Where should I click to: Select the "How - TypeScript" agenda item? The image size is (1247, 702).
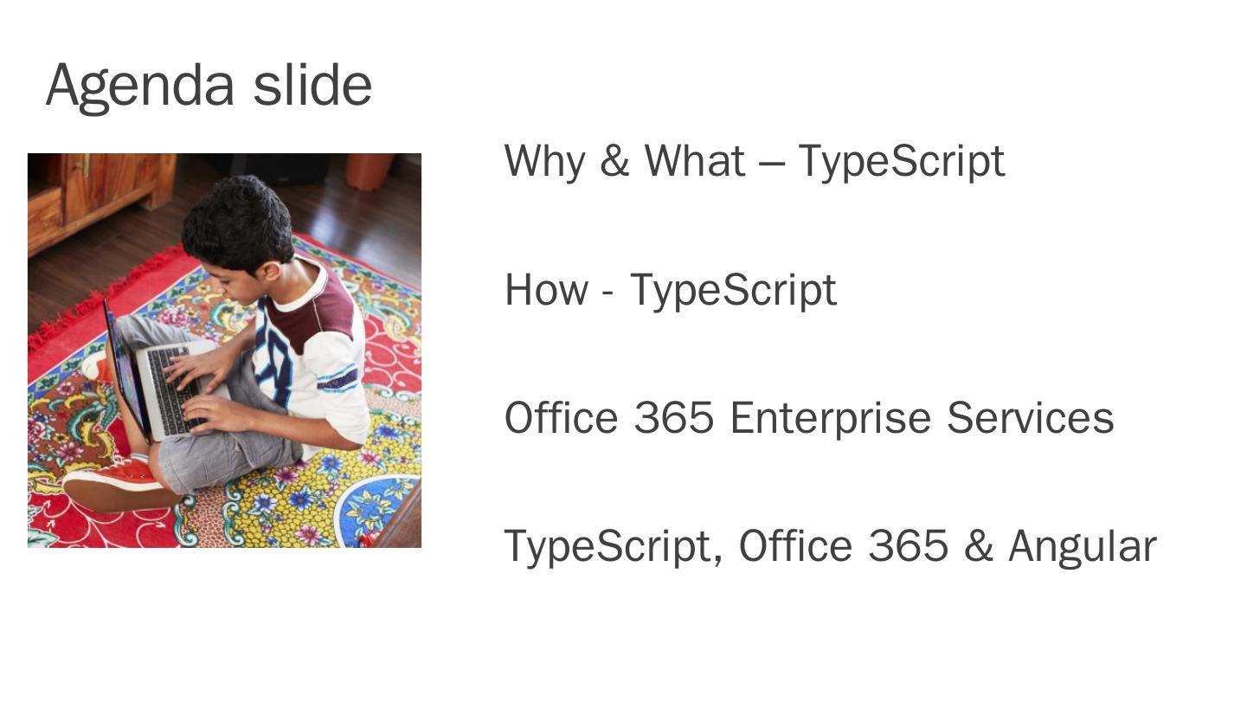click(670, 290)
